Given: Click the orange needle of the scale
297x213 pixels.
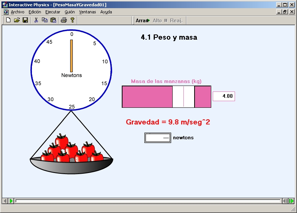Looking at the screenshot, I should 71,56.
